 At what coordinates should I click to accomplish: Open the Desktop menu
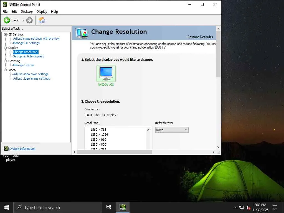27,12
